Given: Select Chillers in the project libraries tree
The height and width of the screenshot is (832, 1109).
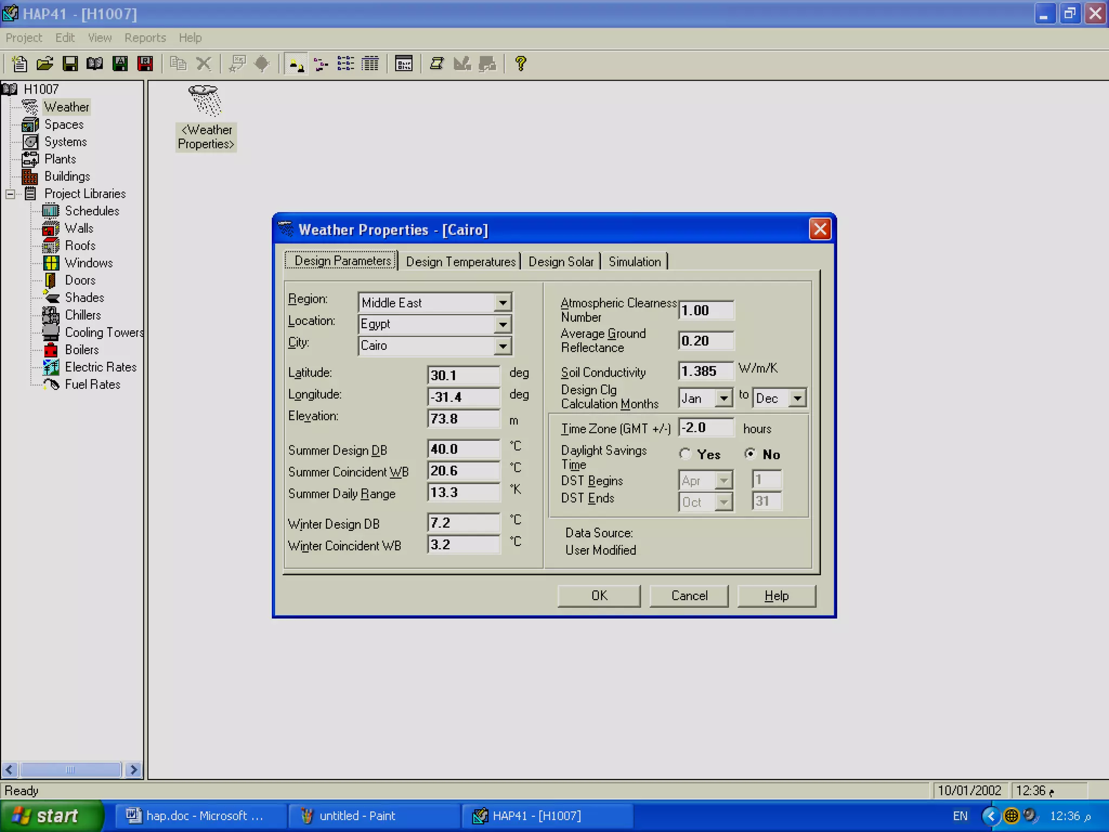Looking at the screenshot, I should point(82,315).
